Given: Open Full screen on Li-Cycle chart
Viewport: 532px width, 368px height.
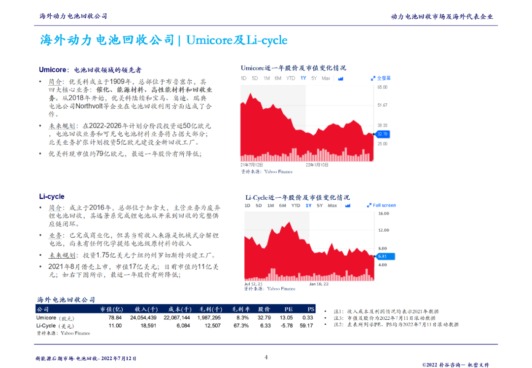Looking at the screenshot, I should pos(381,205).
